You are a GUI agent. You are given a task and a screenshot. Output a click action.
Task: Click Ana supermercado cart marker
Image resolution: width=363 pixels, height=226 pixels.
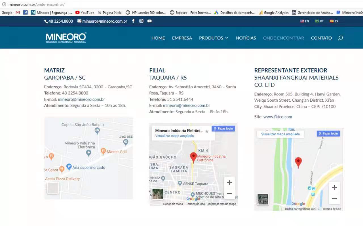click(x=69, y=167)
